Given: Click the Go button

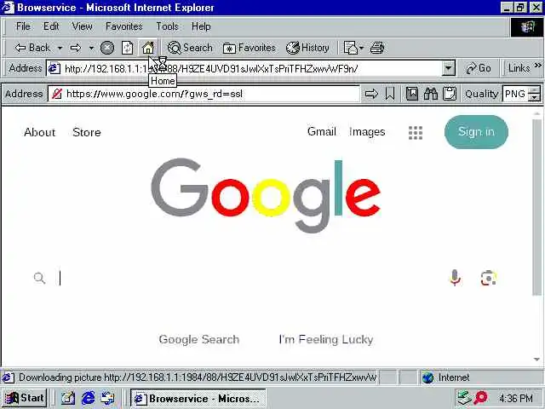Looking at the screenshot, I should click(x=479, y=68).
